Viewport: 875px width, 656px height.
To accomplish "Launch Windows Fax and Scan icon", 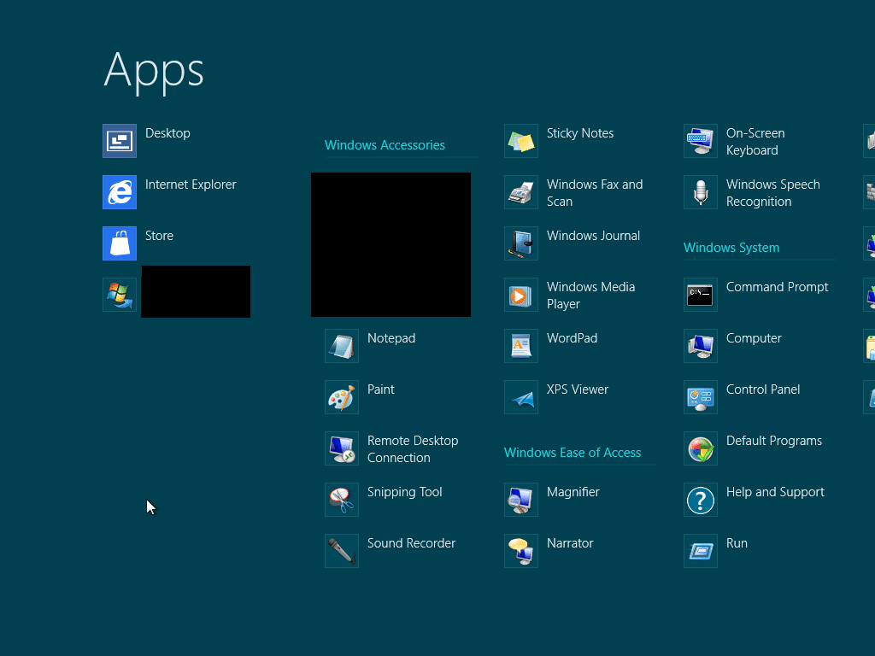I will click(x=521, y=192).
